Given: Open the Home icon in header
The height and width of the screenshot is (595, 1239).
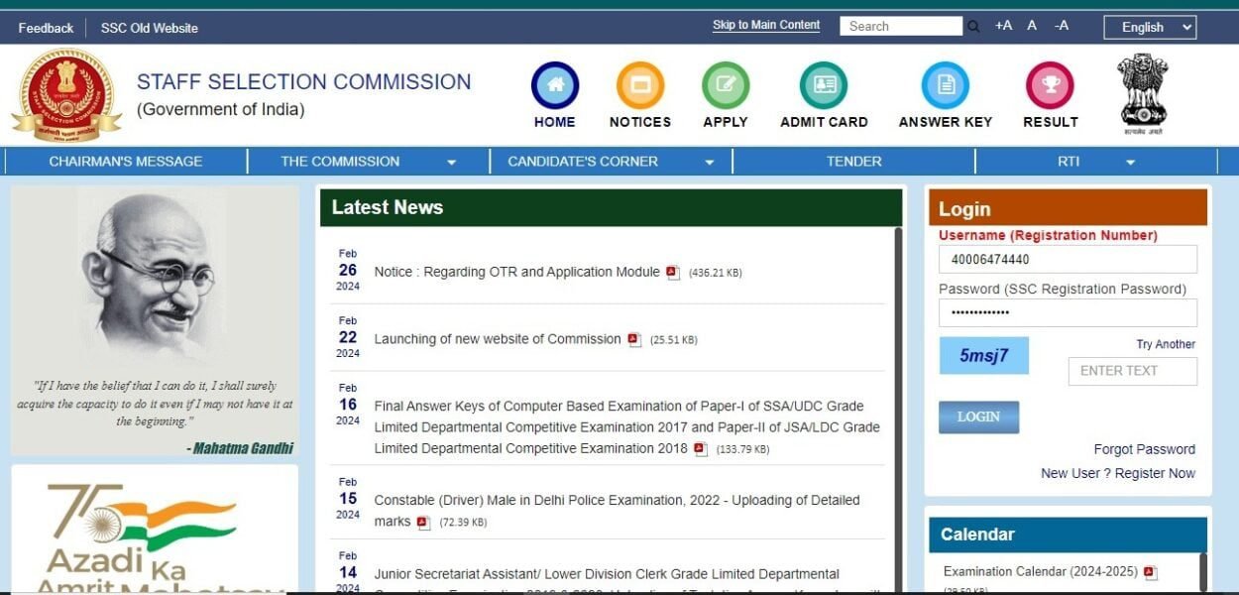Looking at the screenshot, I should coord(555,85).
